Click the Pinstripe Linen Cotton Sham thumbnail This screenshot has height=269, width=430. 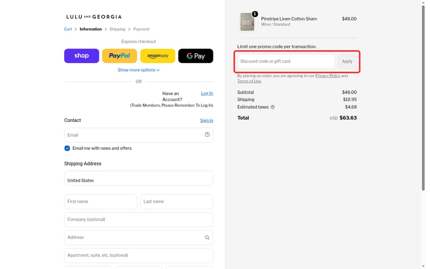click(x=247, y=22)
